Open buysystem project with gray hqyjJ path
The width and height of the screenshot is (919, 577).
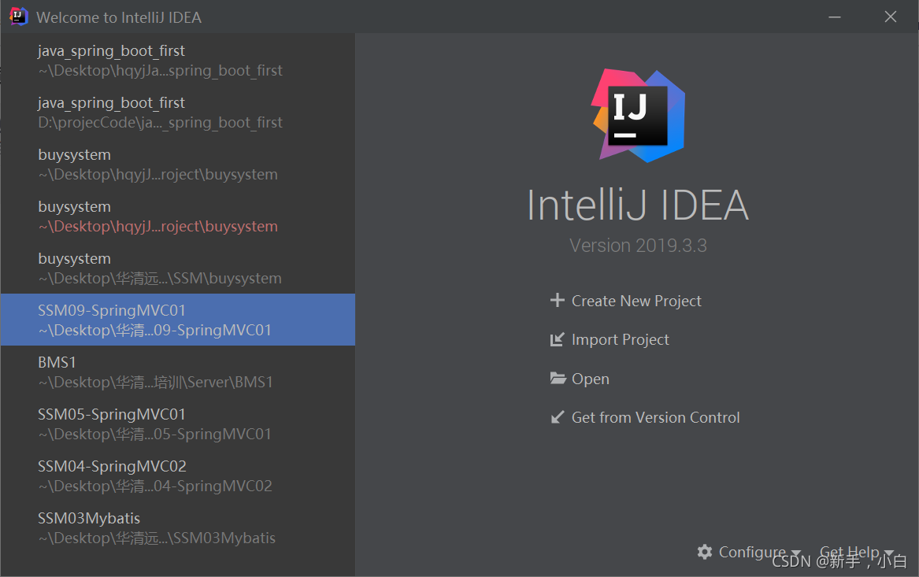click(178, 165)
